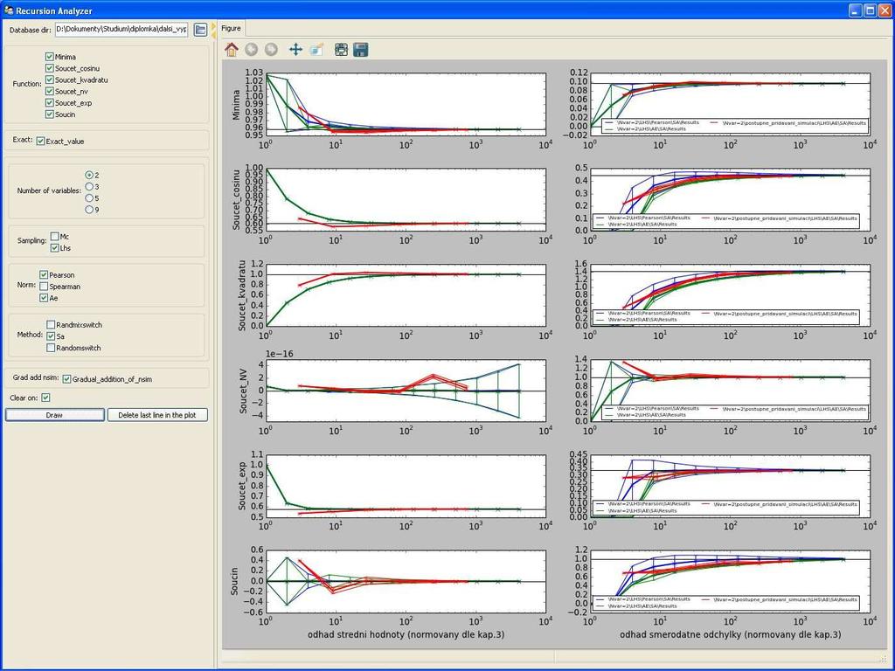895x671 pixels.
Task: Toggle the Soucet_cosinu checkbox
Action: pyautogui.click(x=49, y=68)
